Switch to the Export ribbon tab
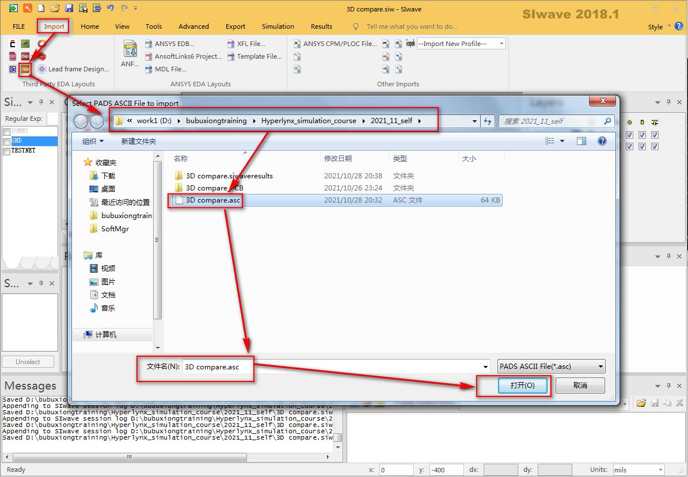Viewport: 688px width, 477px height. (x=235, y=26)
